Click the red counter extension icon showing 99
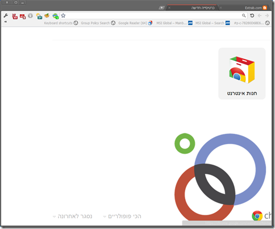275x229 pixels. (15, 17)
